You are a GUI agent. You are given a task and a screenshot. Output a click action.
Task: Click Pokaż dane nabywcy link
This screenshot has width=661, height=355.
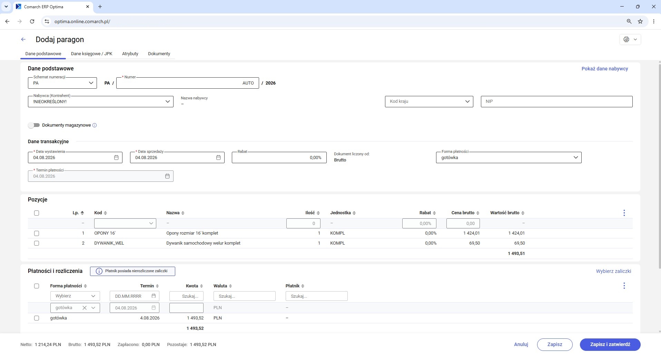pos(605,69)
